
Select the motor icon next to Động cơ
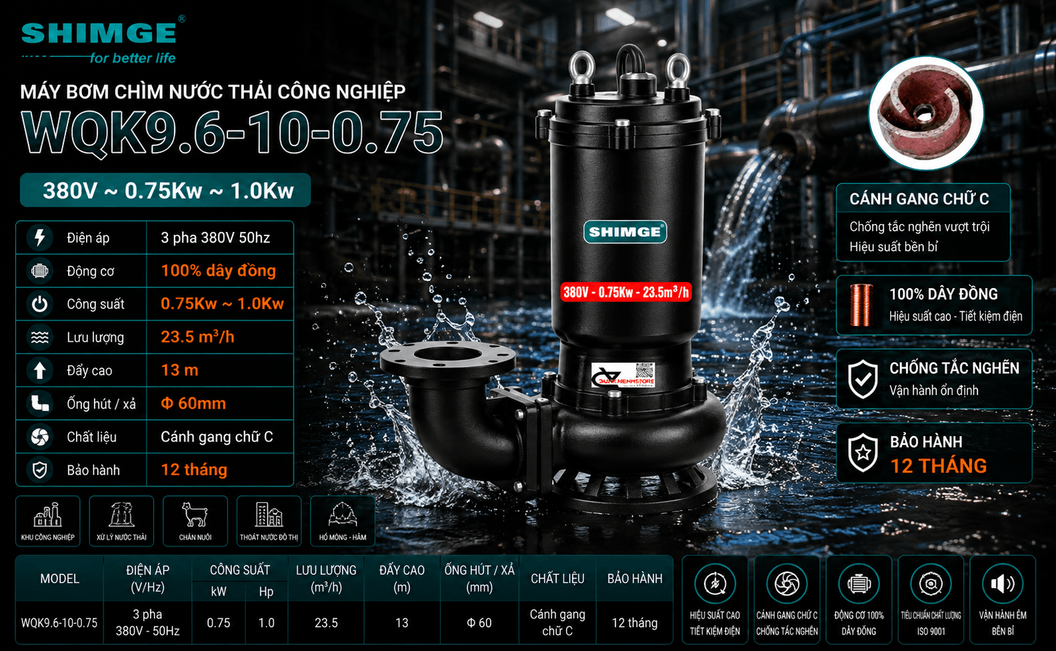[40, 270]
